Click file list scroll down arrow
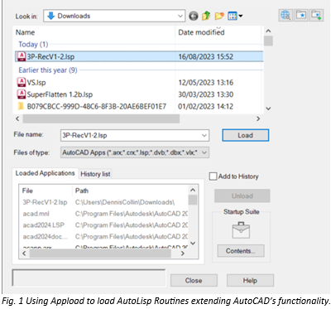The image size is (331, 309). [x=268, y=109]
